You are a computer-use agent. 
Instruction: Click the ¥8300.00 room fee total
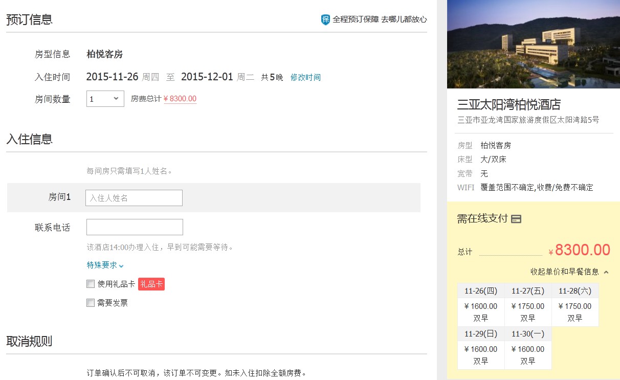180,99
